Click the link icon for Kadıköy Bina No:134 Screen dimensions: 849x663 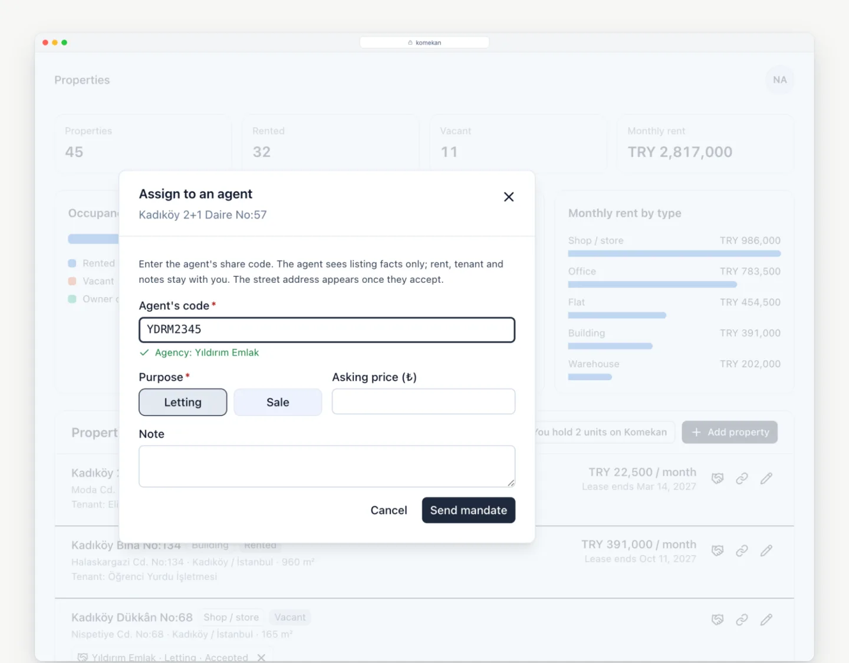coord(742,550)
